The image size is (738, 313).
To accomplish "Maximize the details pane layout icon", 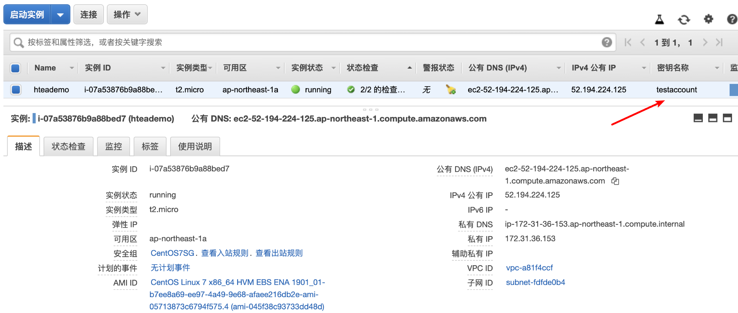I will 727,118.
